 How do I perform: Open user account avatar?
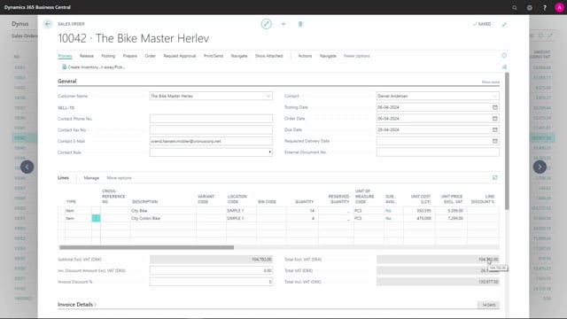point(559,7)
